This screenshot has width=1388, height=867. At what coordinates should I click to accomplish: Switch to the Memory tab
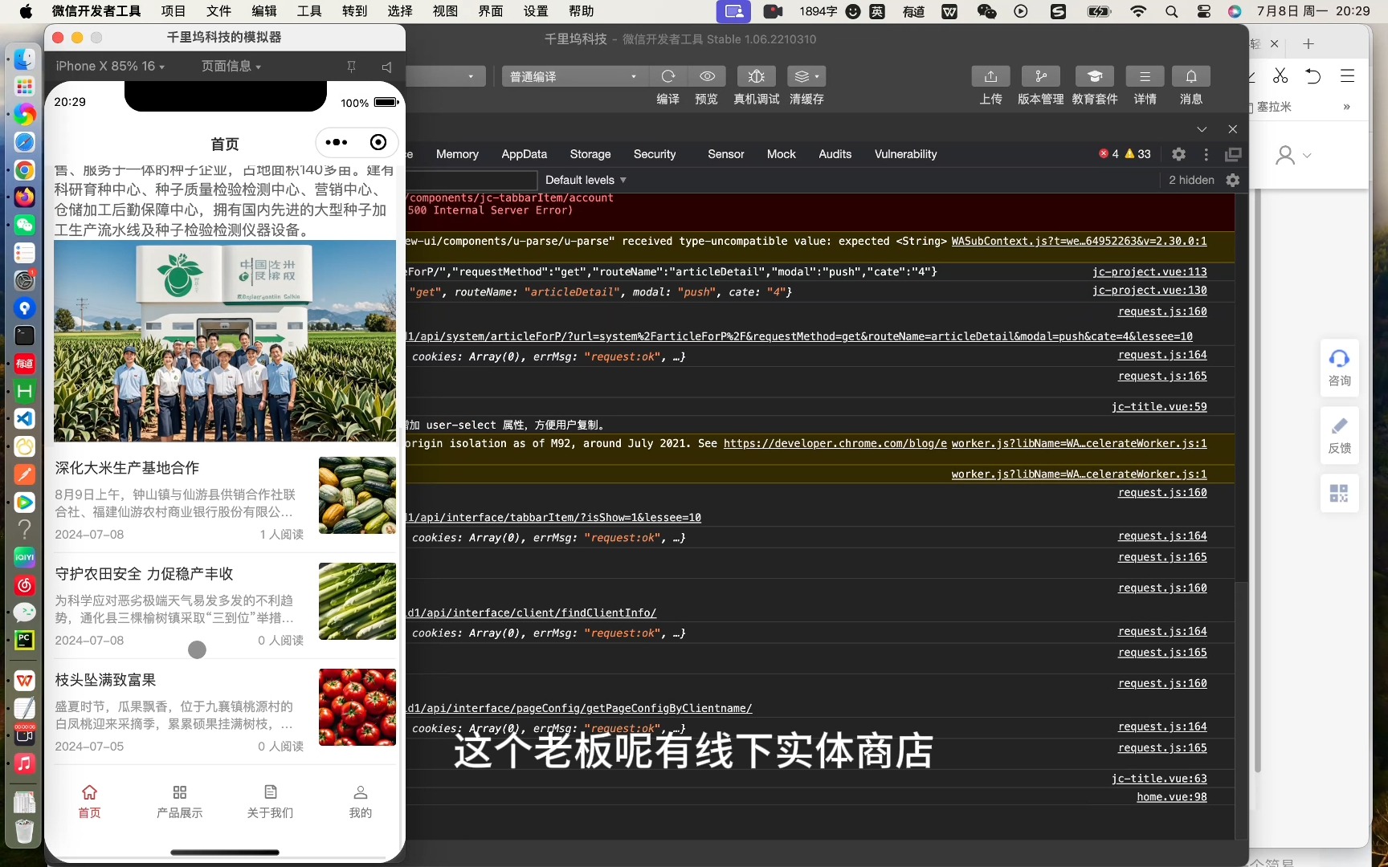pos(457,154)
